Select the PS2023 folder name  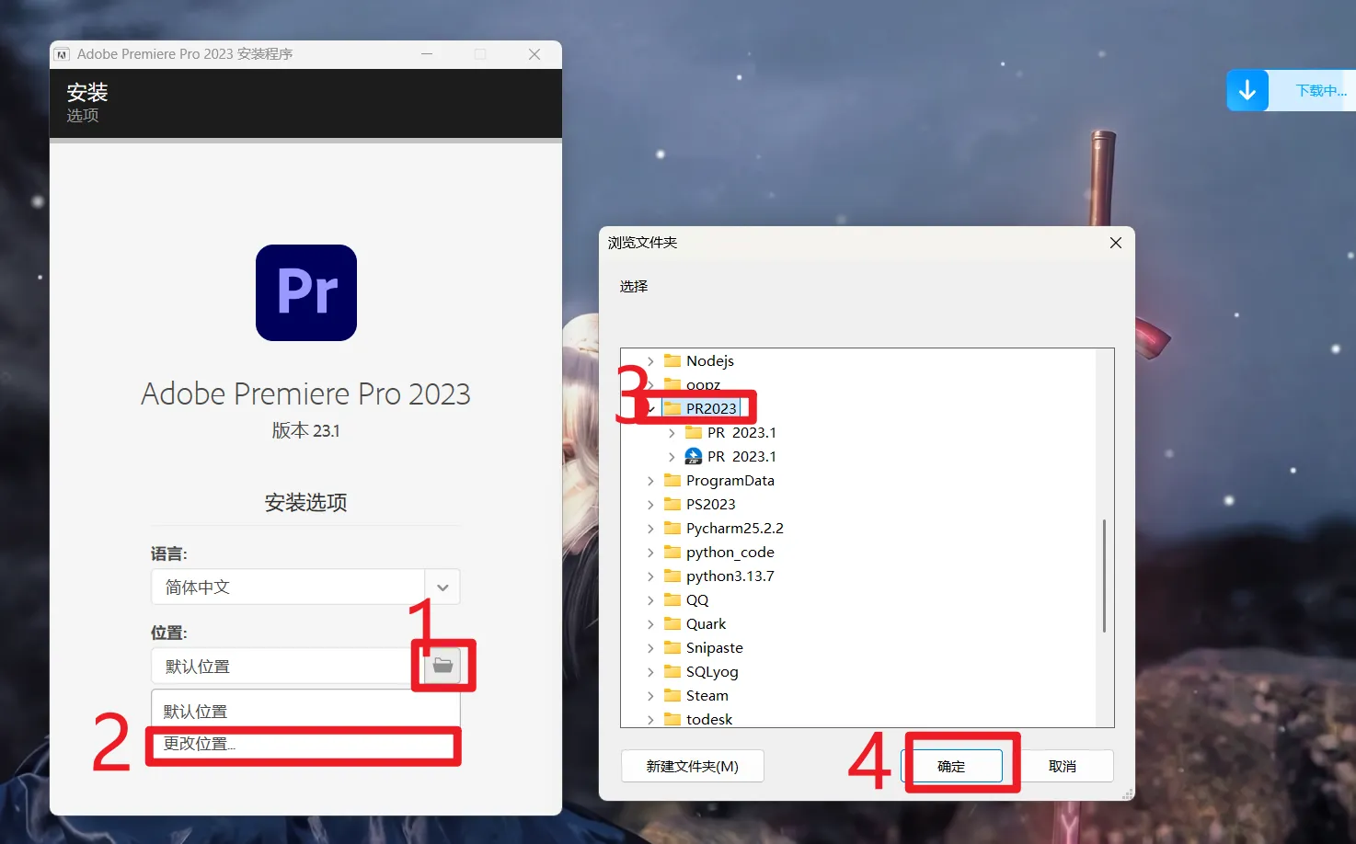[711, 504]
